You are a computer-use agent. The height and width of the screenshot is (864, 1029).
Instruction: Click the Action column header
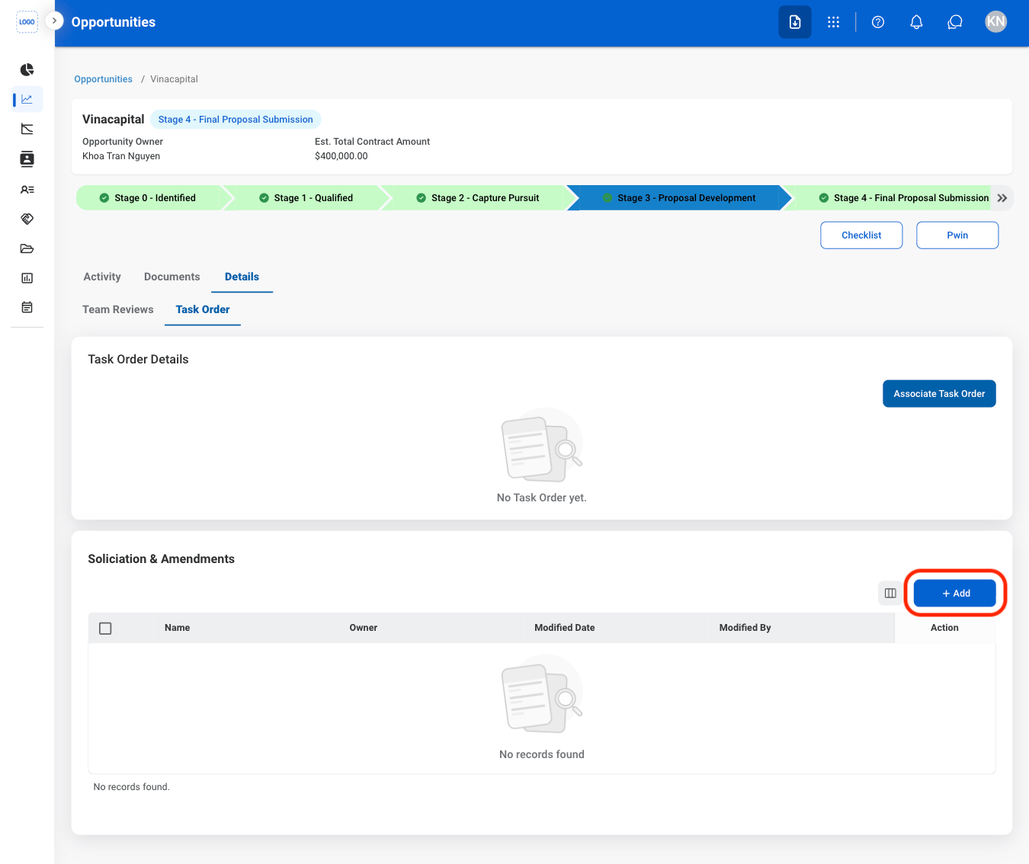click(x=944, y=628)
